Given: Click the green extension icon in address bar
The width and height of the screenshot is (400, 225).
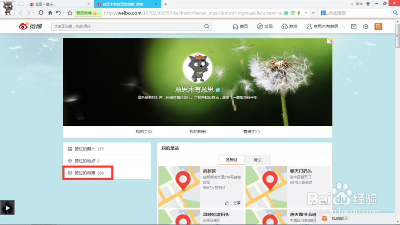Looking at the screenshot, I should coord(286,13).
